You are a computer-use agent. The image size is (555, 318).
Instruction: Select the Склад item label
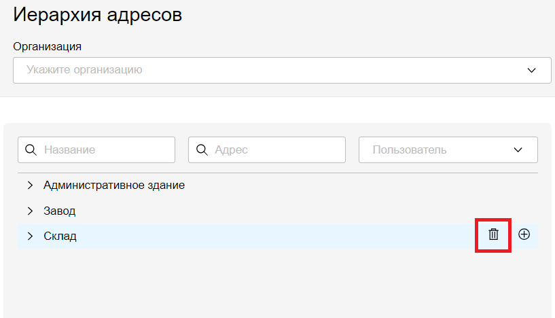coord(60,236)
